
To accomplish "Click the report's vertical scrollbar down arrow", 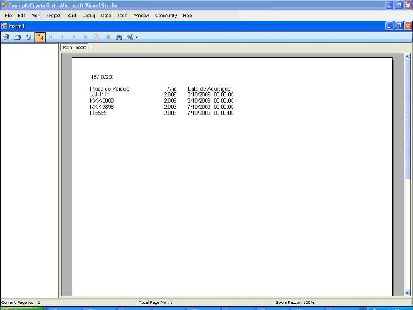I will tap(408, 294).
